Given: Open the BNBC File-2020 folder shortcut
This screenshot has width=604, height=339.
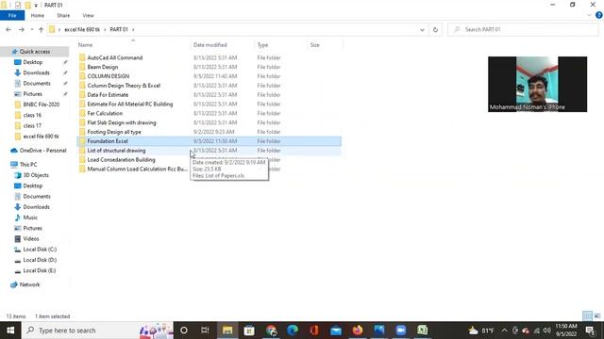Looking at the screenshot, I should [42, 105].
